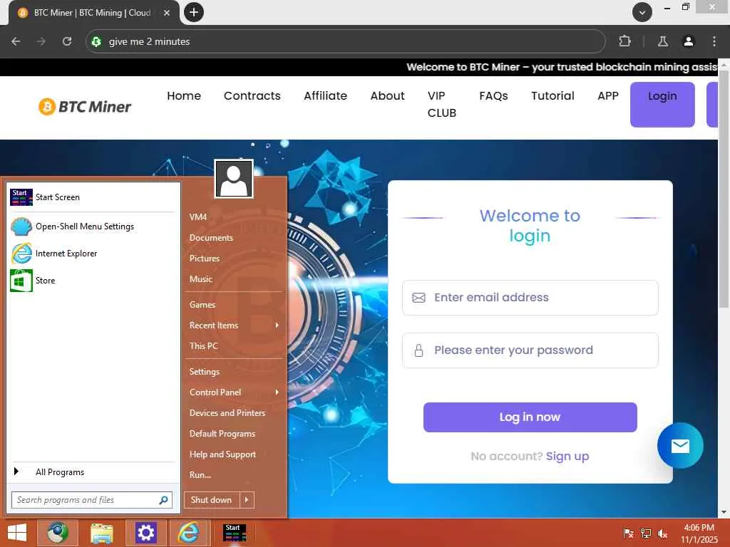Open the browser extensions puzzle icon
This screenshot has width=730, height=547.
tap(624, 41)
